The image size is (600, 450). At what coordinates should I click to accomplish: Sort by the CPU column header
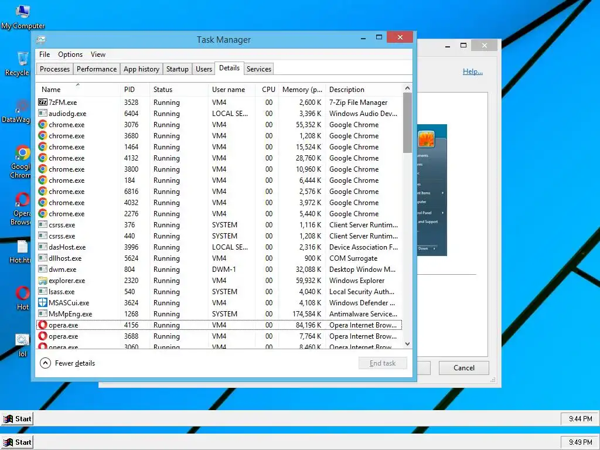click(x=267, y=90)
